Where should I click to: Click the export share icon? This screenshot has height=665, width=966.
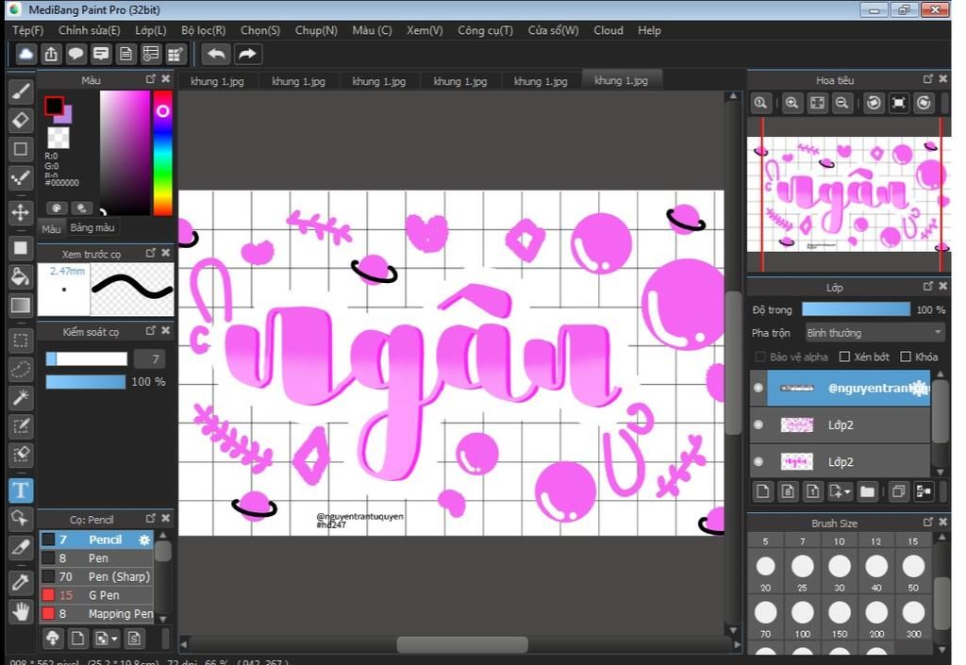click(51, 54)
